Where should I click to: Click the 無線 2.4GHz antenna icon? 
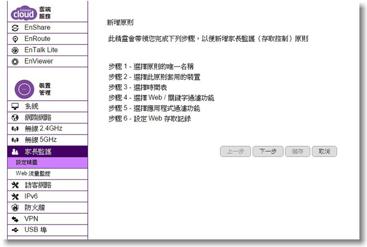15,129
